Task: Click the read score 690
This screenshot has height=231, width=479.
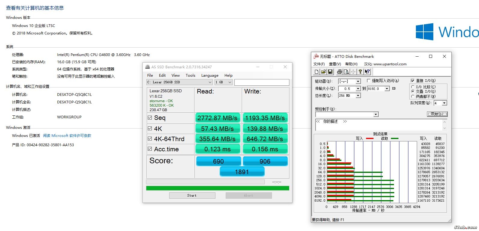Action: point(218,161)
